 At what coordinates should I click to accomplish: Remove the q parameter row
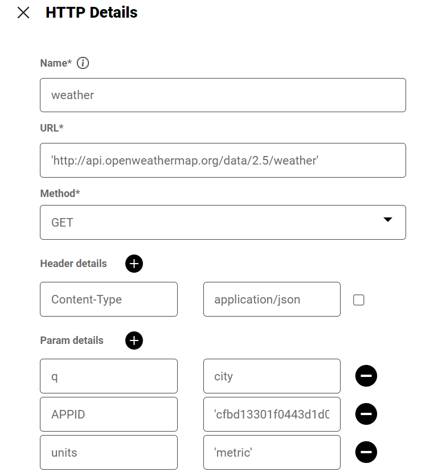pyautogui.click(x=366, y=376)
